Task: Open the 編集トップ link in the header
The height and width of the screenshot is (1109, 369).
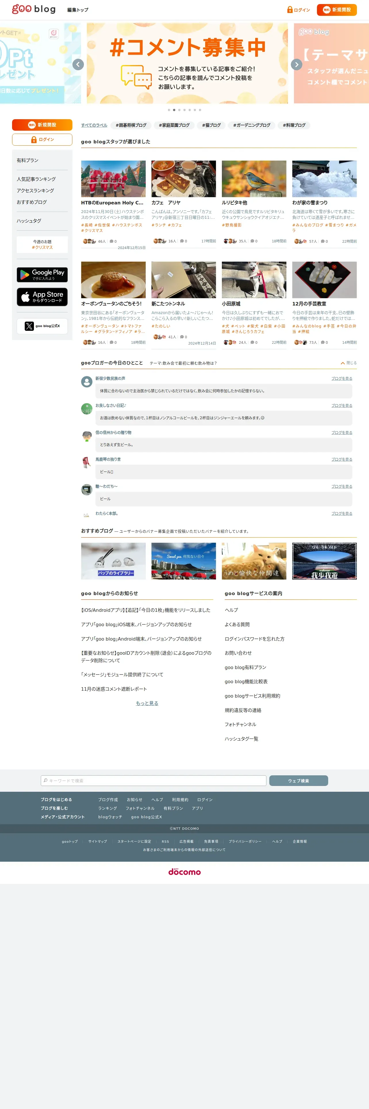Action: [x=78, y=10]
